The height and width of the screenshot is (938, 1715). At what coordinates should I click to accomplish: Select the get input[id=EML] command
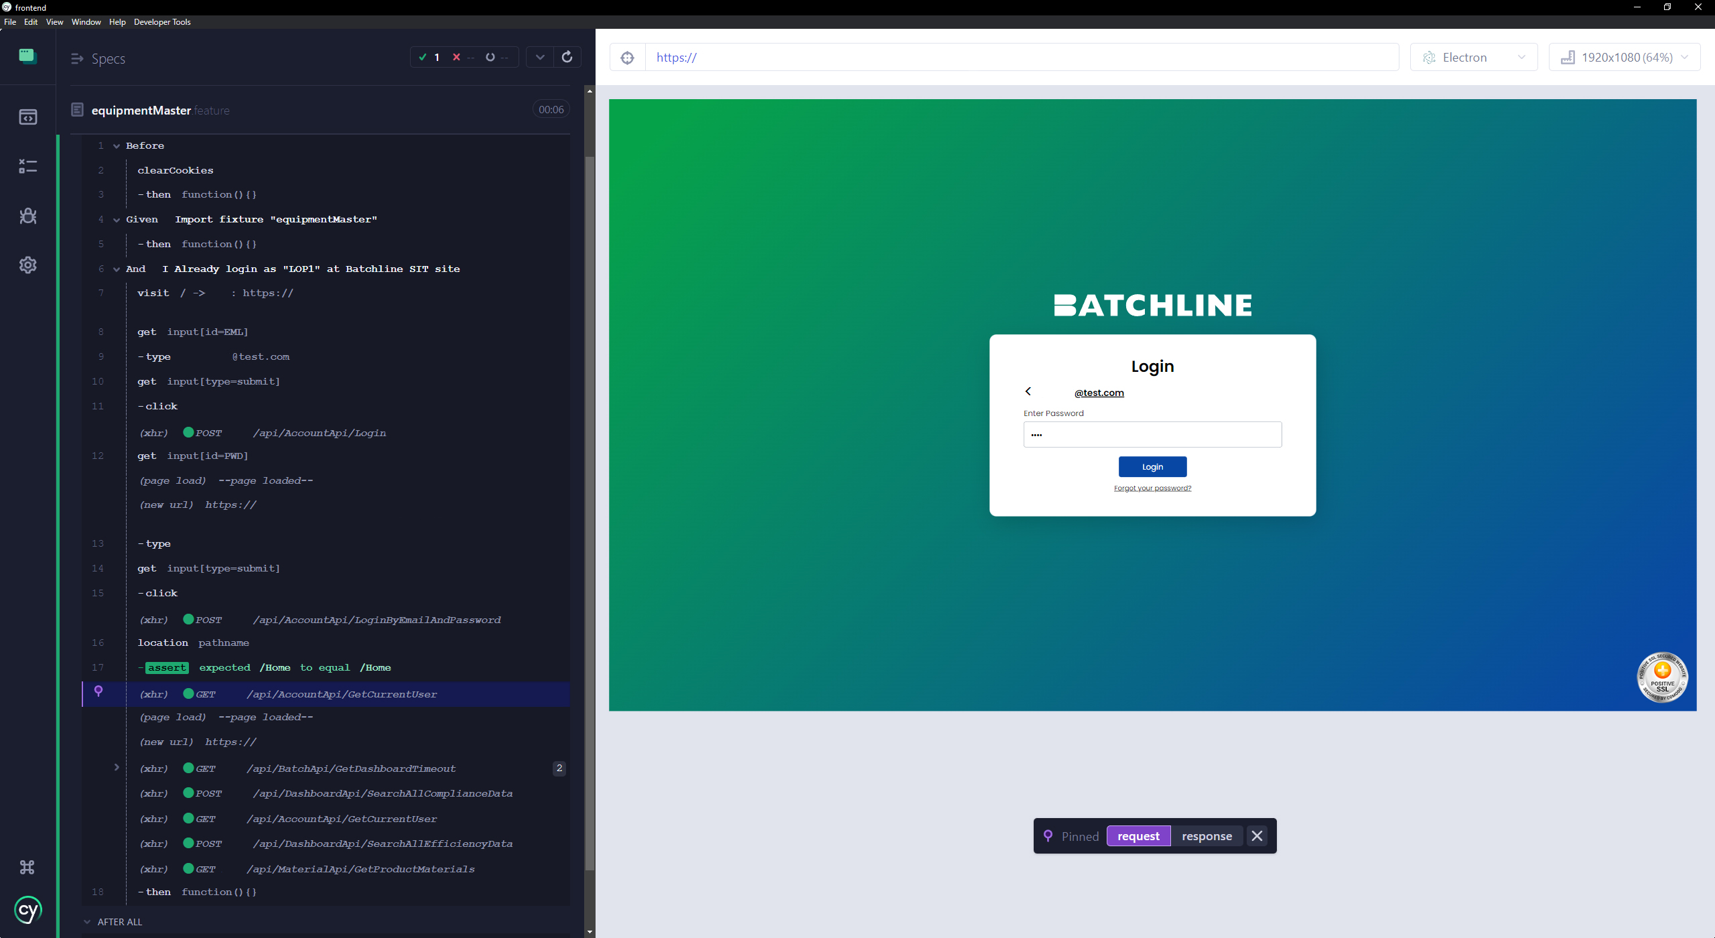(326, 332)
